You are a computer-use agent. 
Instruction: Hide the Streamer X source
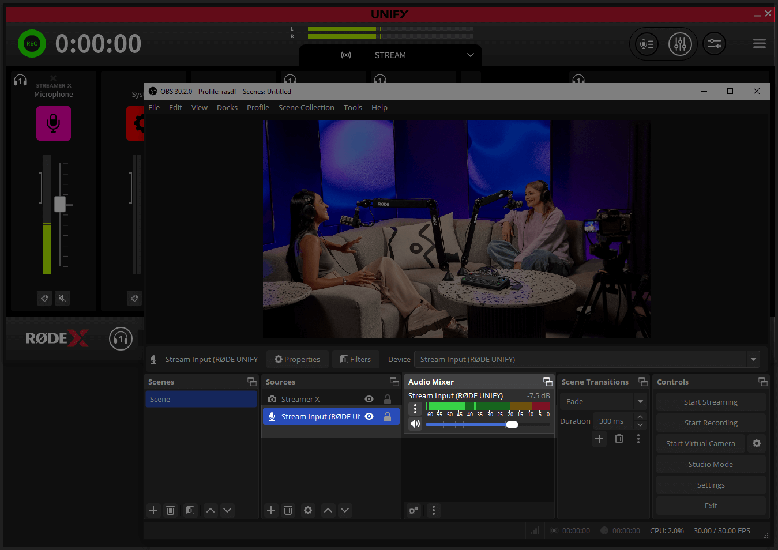[x=369, y=398]
